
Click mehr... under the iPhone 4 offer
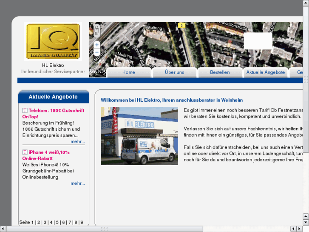pyautogui.click(x=78, y=183)
